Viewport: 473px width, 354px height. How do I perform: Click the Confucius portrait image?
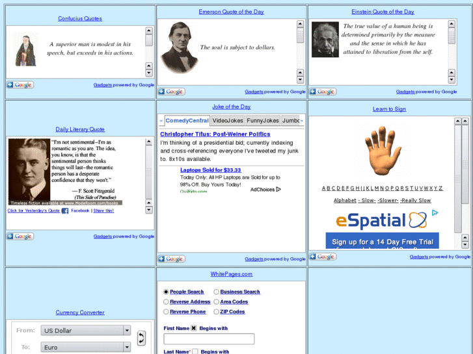(x=26, y=51)
